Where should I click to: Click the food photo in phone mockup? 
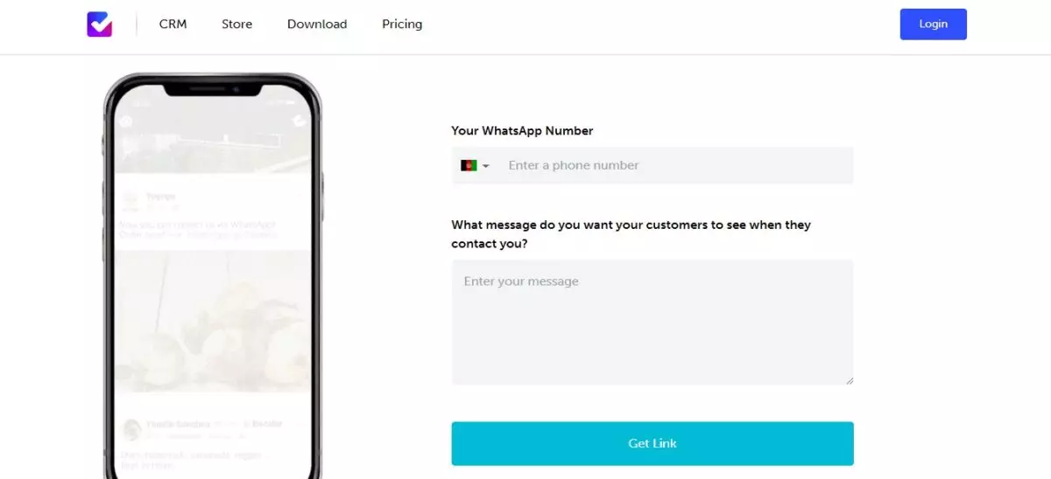213,322
